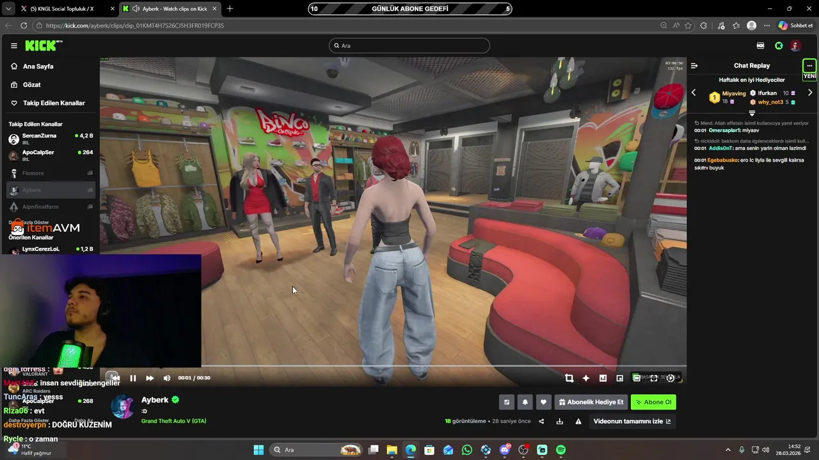Viewport: 819px width, 460px height.
Task: Click Abonelik Hediye Et button
Action: (x=591, y=402)
